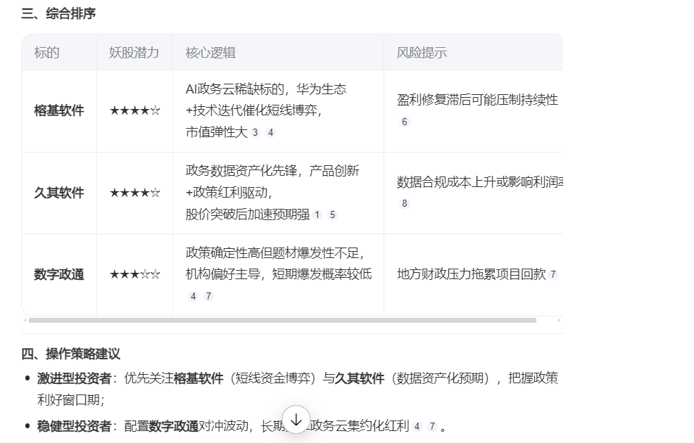
Task: Open citation 6 under 盈利修复滞后可能压制持续性
Action: coord(404,122)
